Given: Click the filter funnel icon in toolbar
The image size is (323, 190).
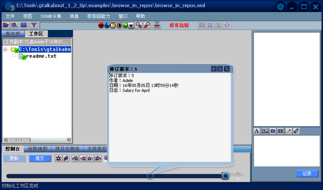Looking at the screenshot, I should [x=34, y=26].
